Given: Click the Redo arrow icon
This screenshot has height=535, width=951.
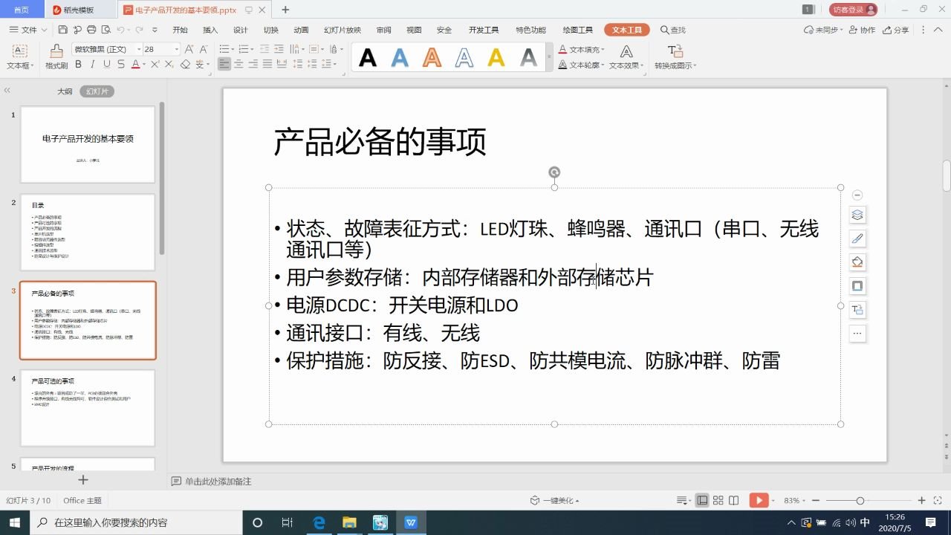Looking at the screenshot, I should (139, 30).
